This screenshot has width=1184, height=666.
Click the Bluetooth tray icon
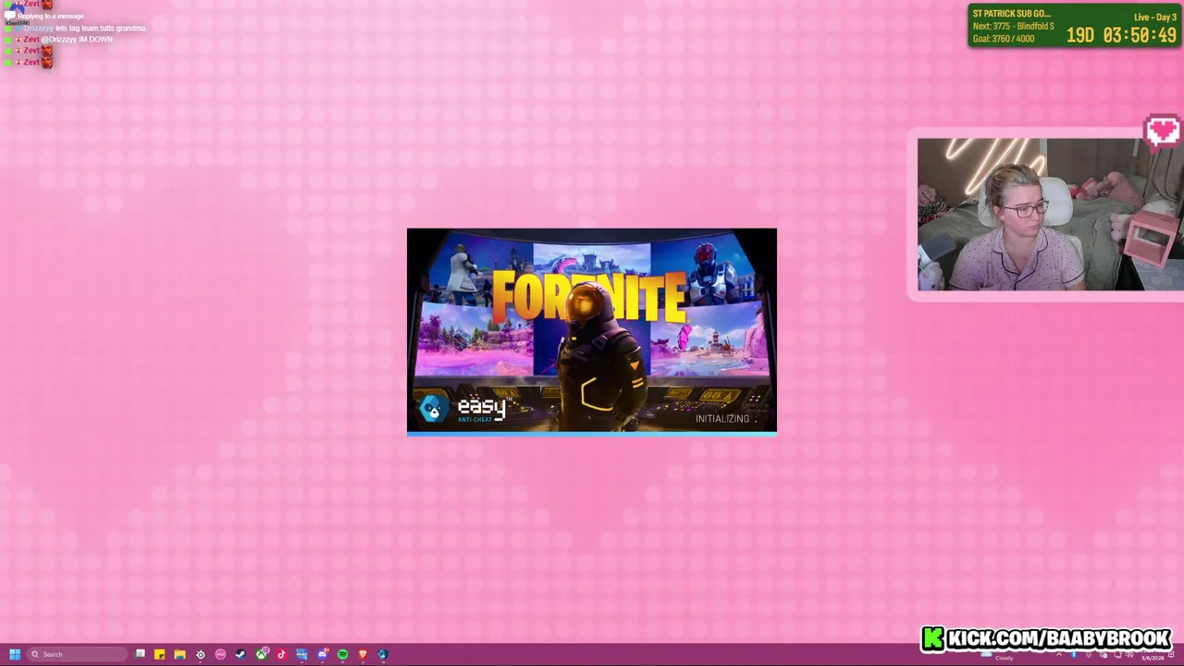[x=1074, y=655]
